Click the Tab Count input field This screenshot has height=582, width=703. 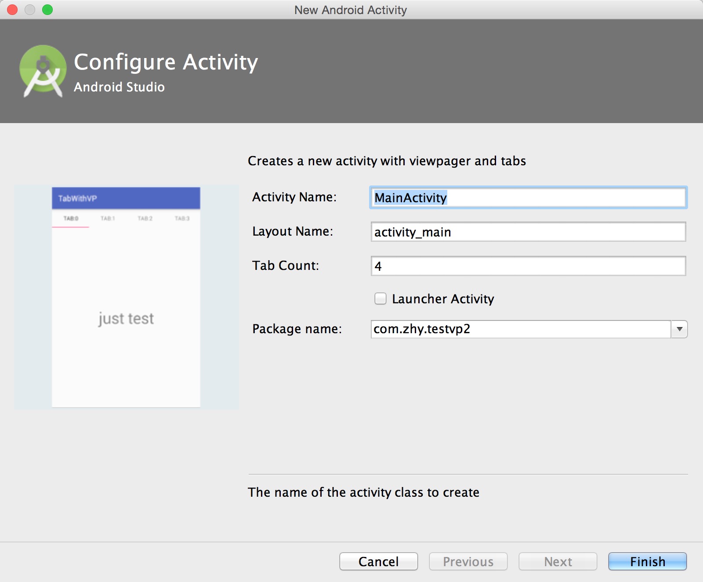pyautogui.click(x=528, y=266)
